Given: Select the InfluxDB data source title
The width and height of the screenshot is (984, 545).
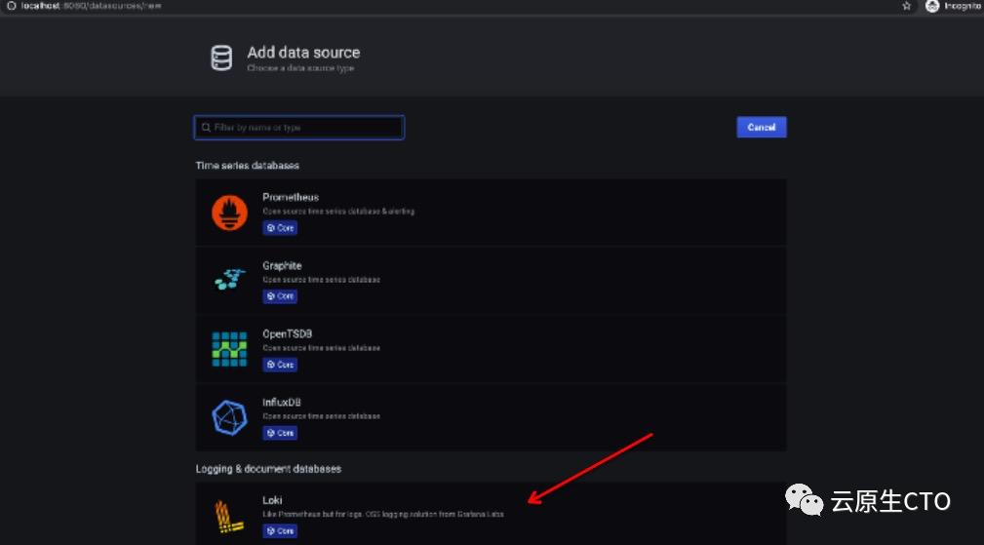Looking at the screenshot, I should [x=281, y=402].
